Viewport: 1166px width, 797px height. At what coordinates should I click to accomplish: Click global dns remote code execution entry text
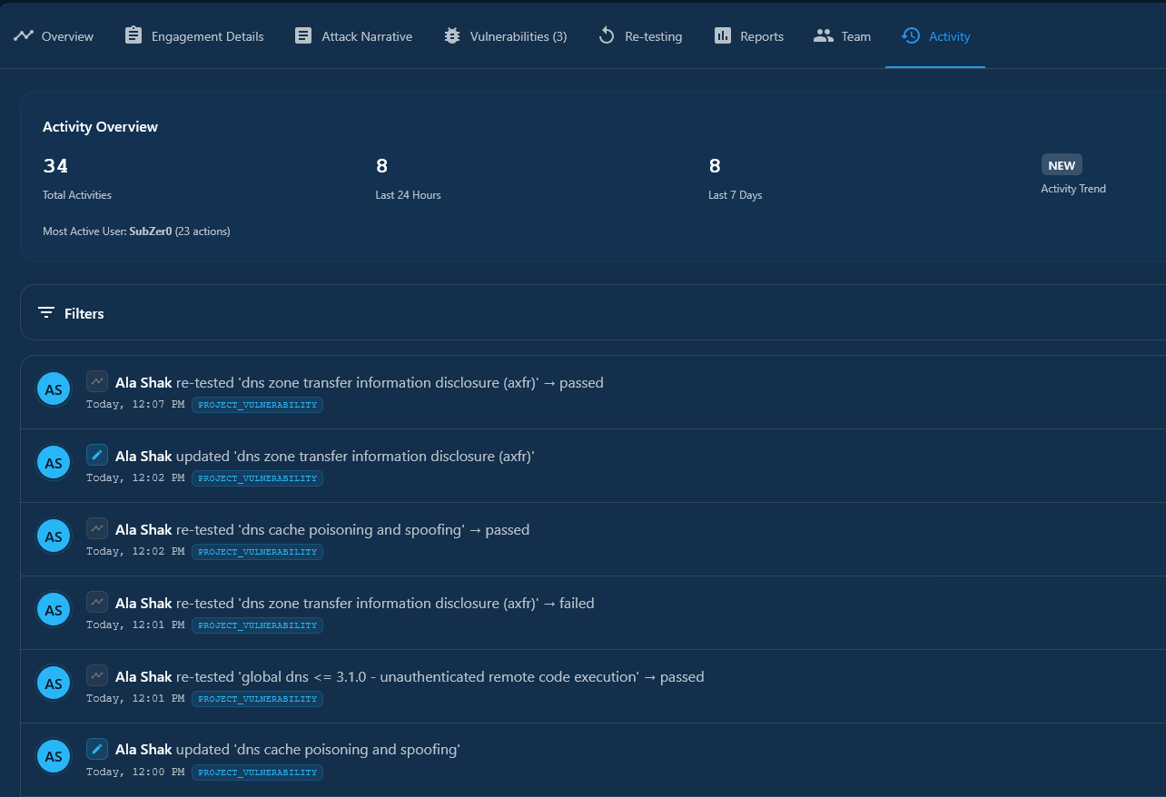410,676
